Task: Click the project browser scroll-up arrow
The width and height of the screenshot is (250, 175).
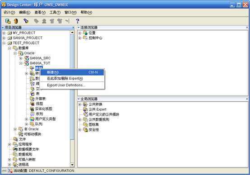Action: click(72, 32)
